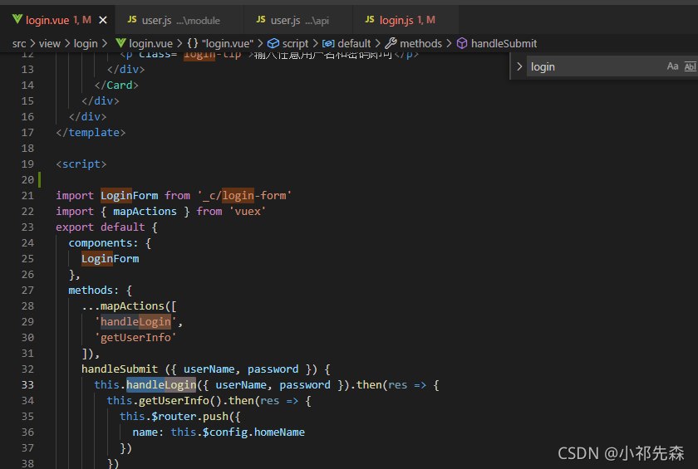Click line number 33 in the gutter

click(x=27, y=385)
